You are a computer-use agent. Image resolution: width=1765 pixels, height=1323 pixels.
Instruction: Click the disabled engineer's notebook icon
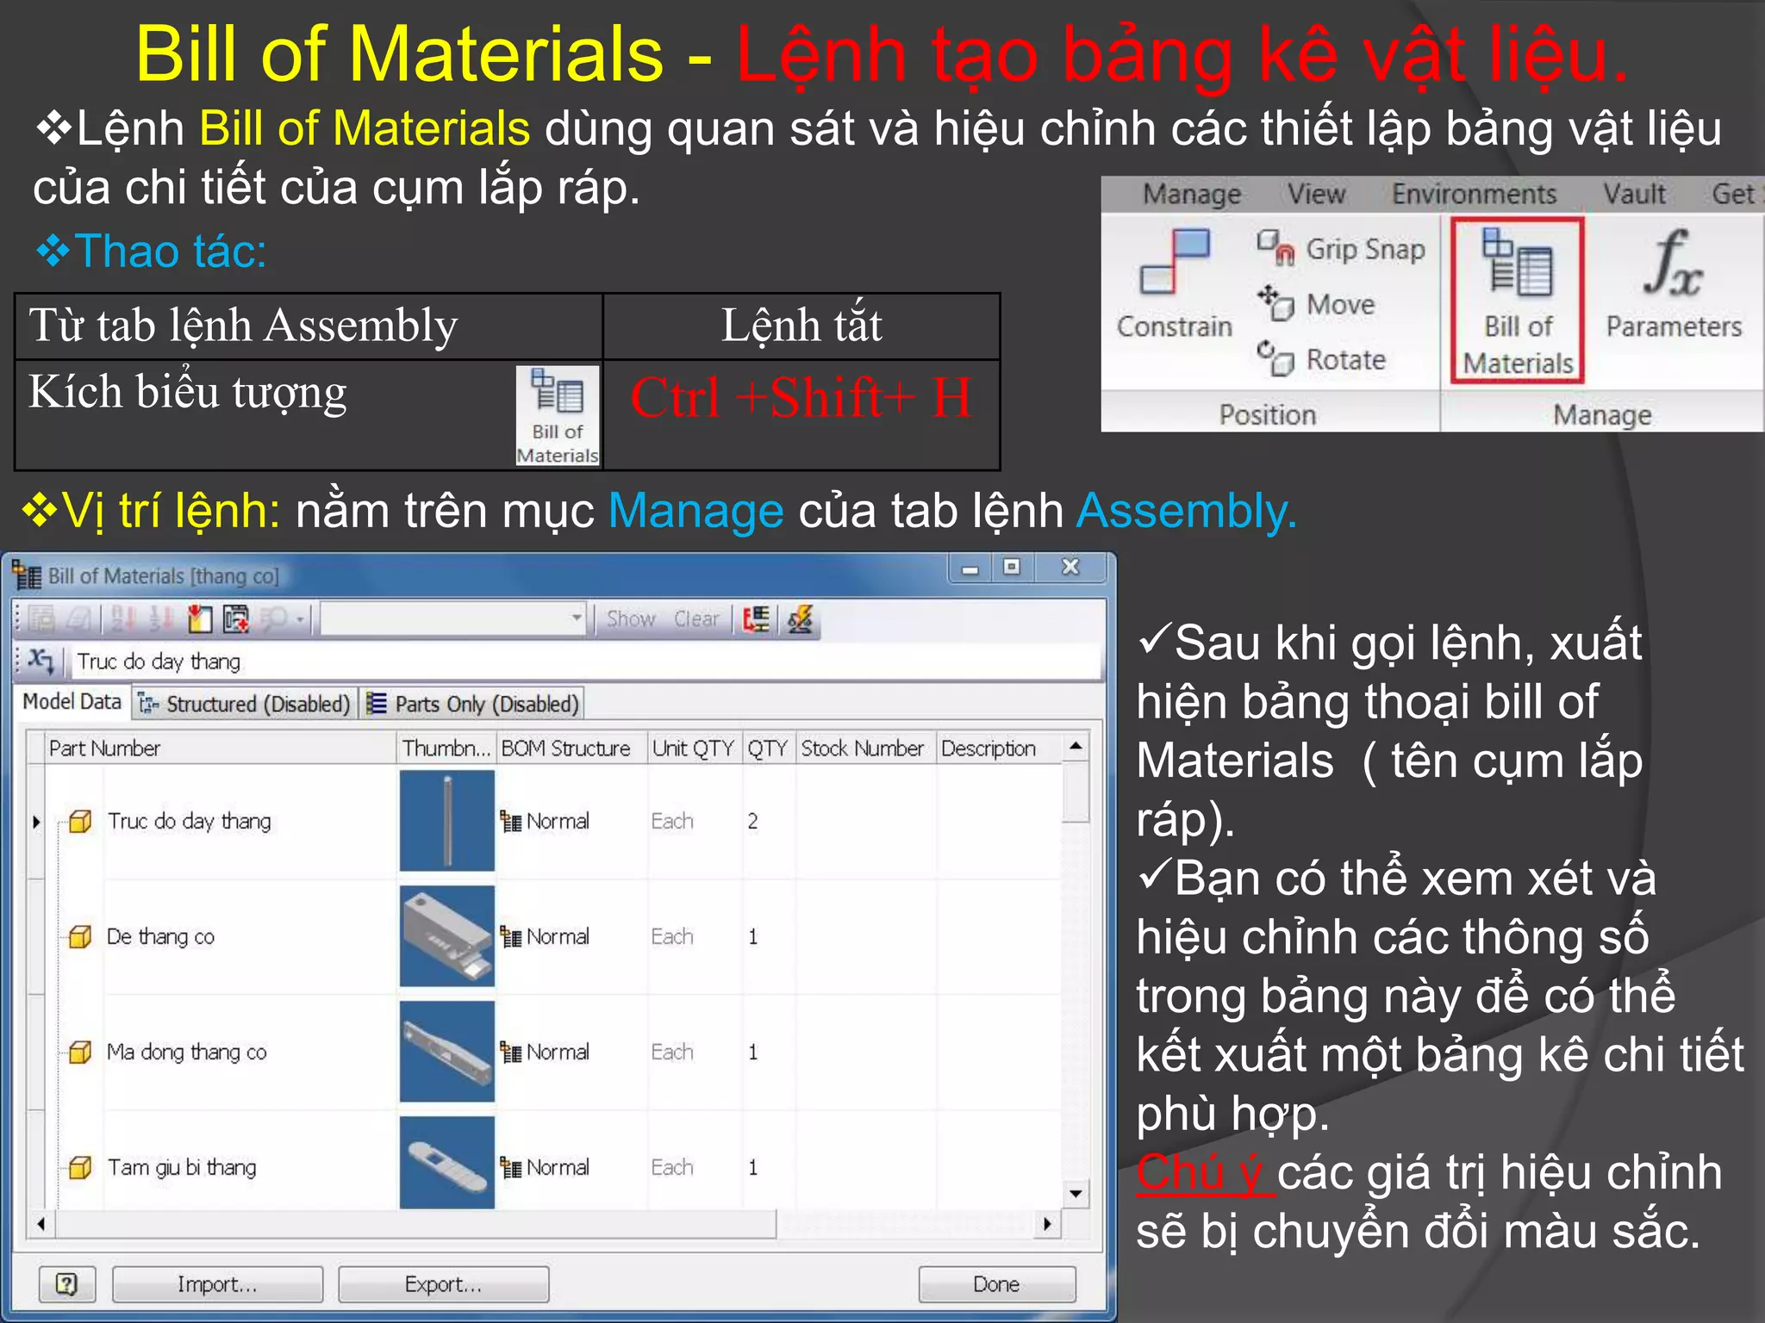coord(78,618)
